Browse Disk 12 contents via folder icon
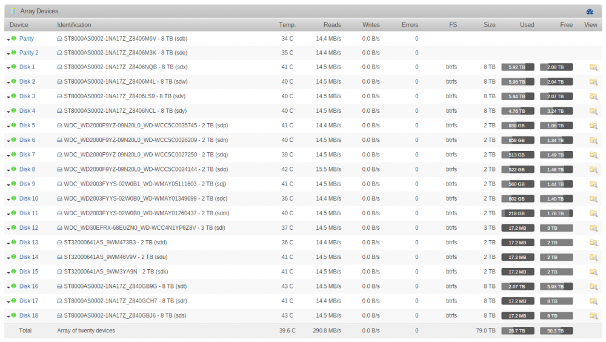 [593, 228]
